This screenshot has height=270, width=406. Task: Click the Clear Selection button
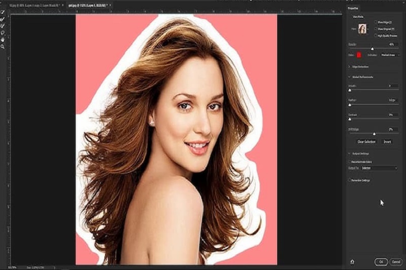366,142
